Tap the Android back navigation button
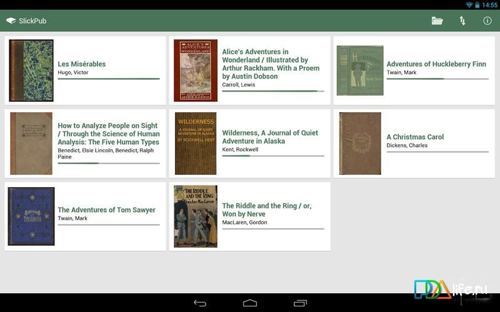 (200, 303)
